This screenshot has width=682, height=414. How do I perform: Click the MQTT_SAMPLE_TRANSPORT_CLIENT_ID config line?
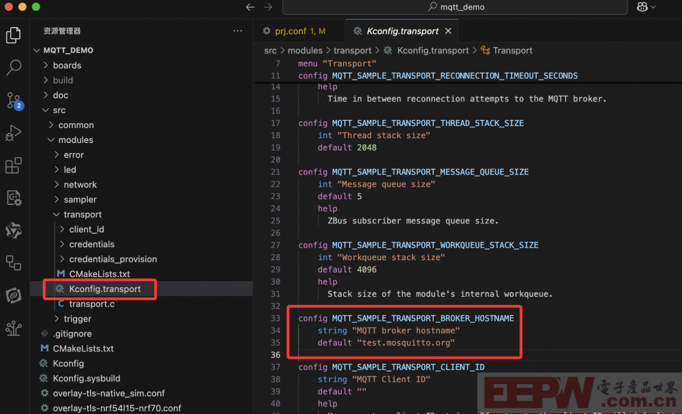coord(391,366)
